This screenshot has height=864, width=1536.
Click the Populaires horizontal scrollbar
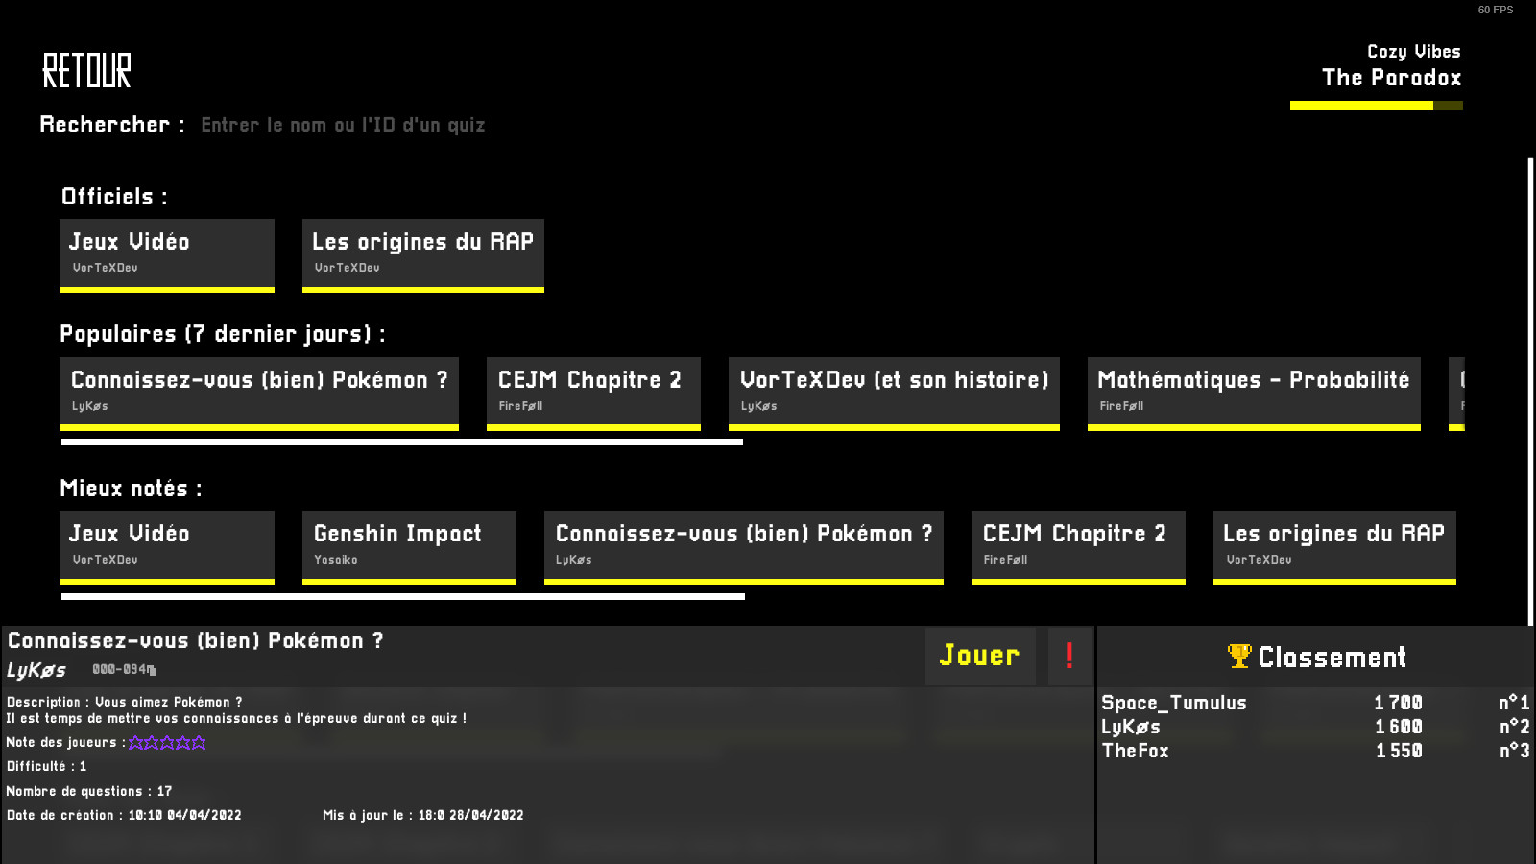(401, 443)
